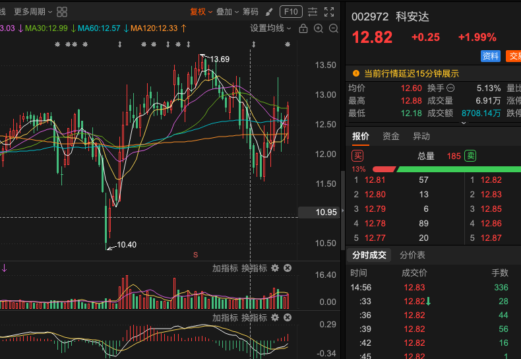Click ask level 1 price 12.82

491,180
